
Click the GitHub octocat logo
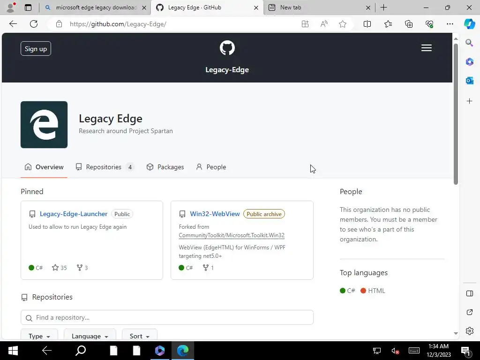point(227,48)
